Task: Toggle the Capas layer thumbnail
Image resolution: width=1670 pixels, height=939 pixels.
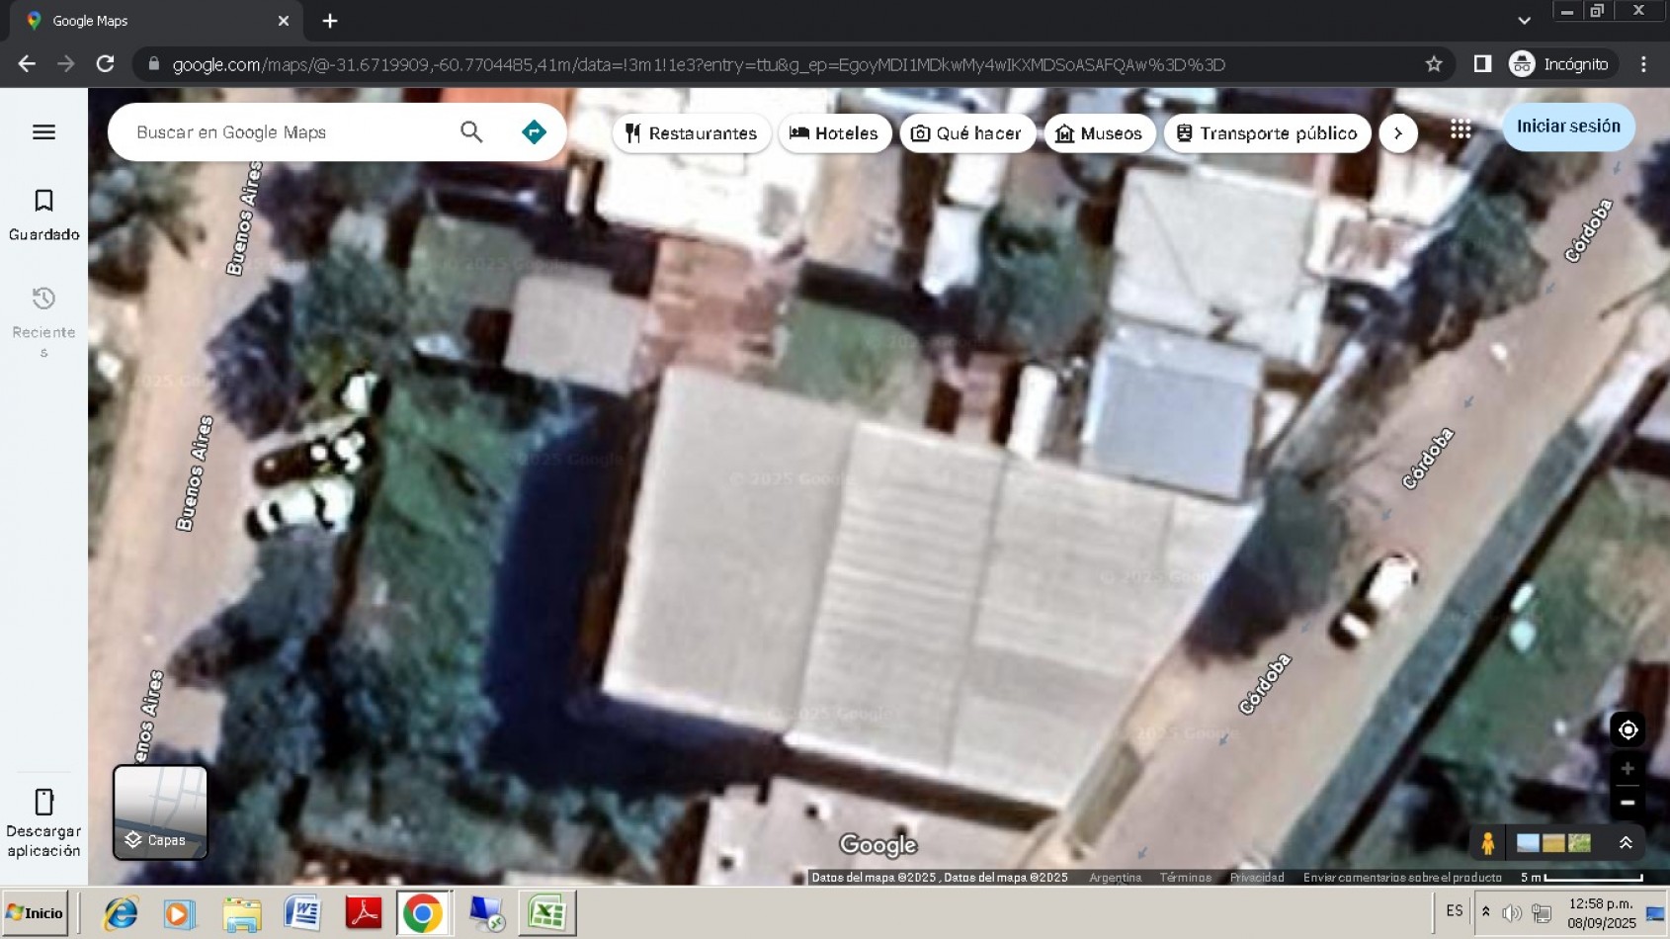Action: [160, 811]
